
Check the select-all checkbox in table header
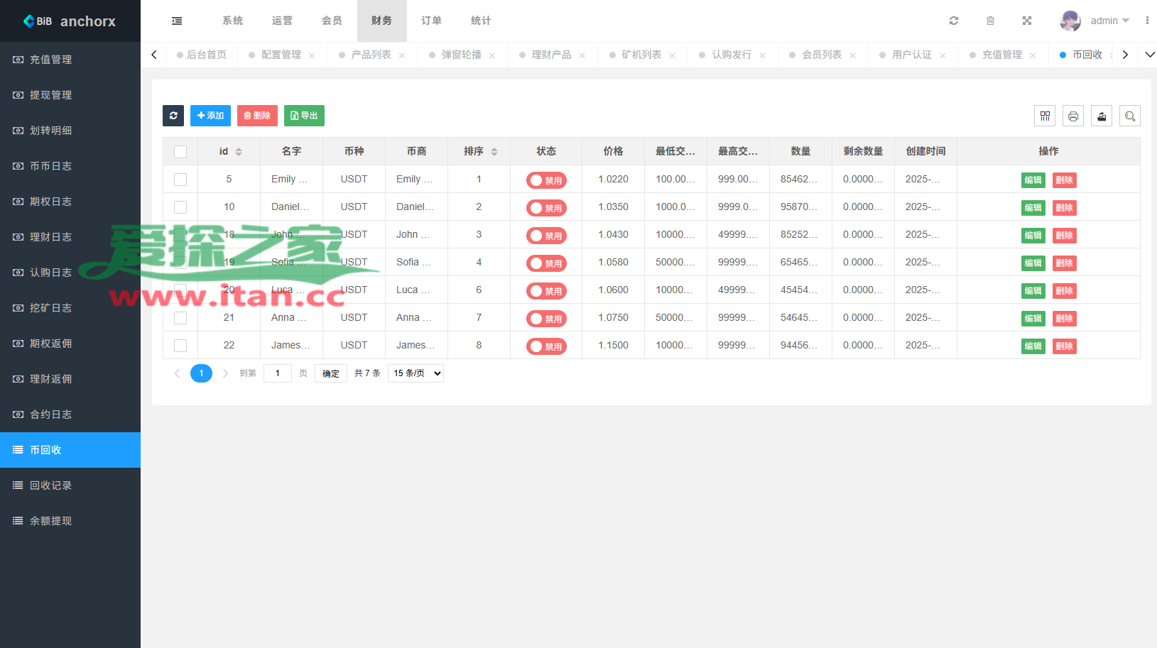coord(180,152)
